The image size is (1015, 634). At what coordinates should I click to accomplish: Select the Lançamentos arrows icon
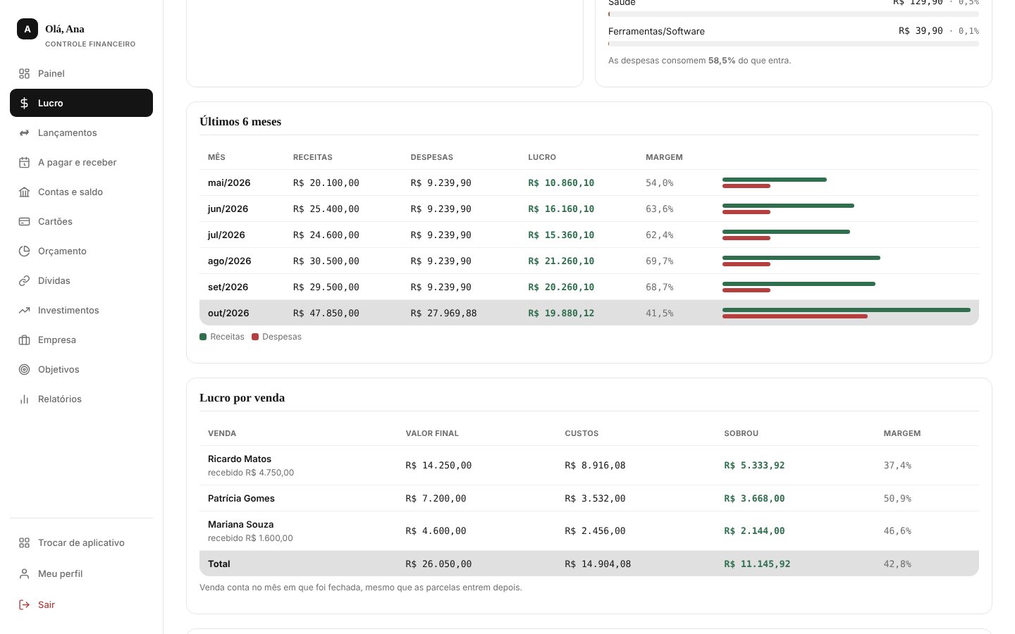pos(24,132)
